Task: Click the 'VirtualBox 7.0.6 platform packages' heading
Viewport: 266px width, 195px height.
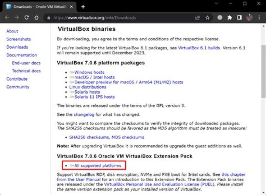Action: tap(101, 63)
